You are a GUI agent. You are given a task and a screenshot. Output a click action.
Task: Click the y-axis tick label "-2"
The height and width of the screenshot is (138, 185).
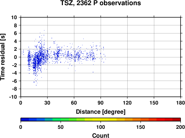click(x=14, y=65)
